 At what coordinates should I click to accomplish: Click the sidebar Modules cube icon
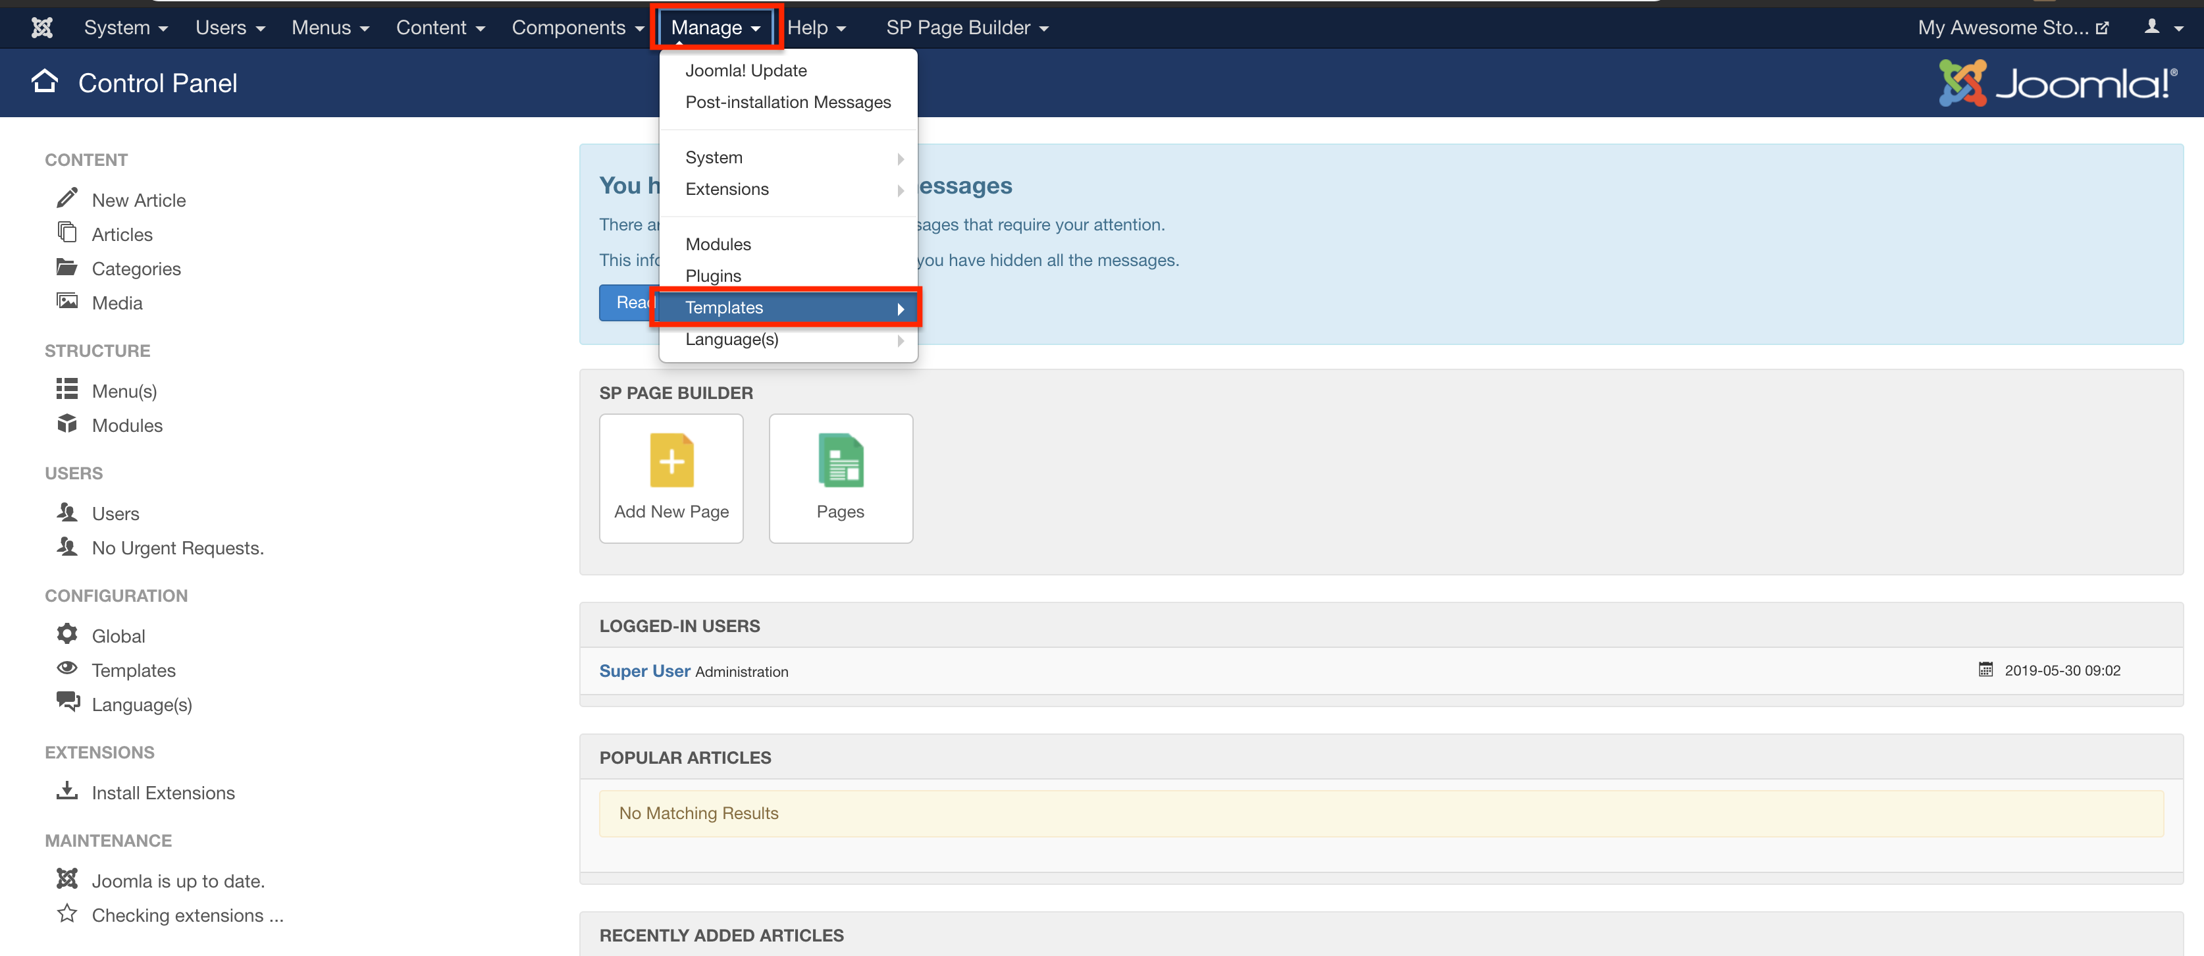coord(66,423)
